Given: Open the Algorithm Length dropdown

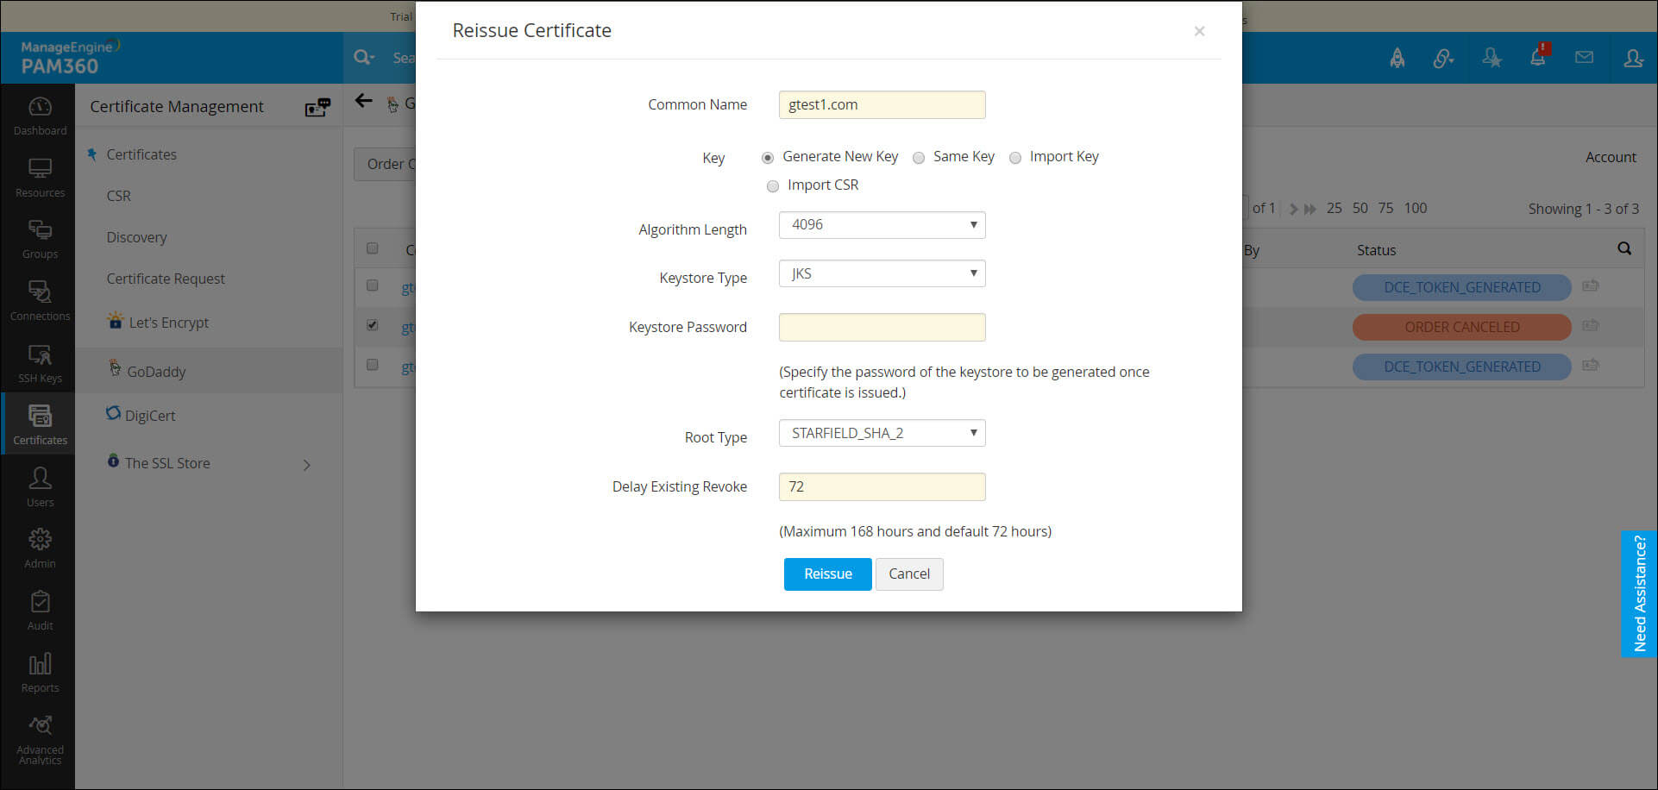Looking at the screenshot, I should (x=882, y=225).
